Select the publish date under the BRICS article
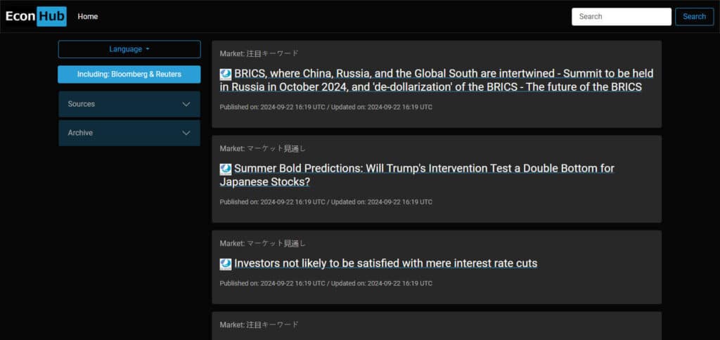 point(326,107)
